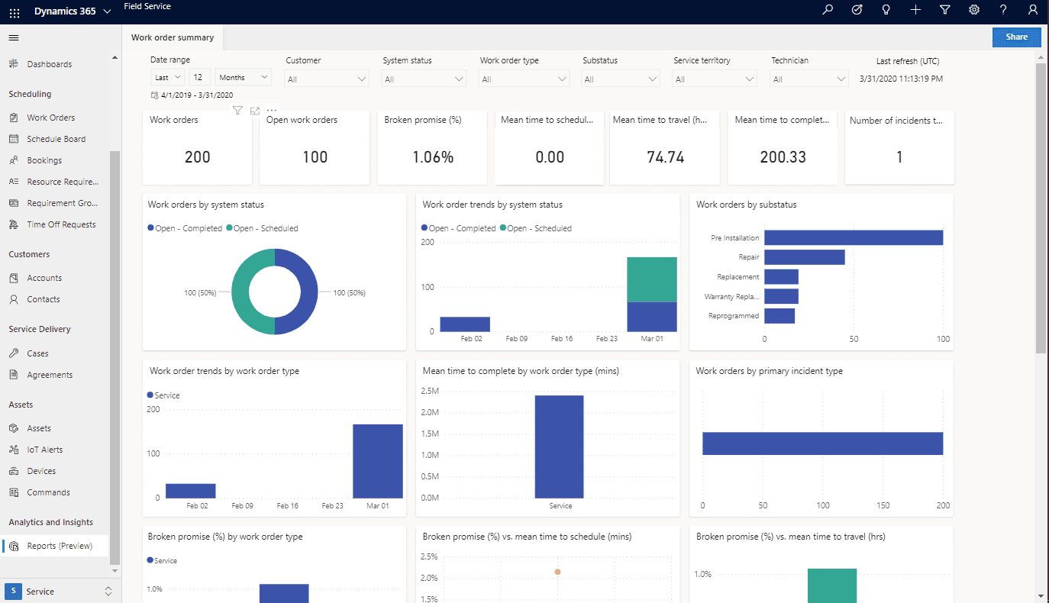Click the Repair bar in substatus chart
Viewport: 1049px width, 603px height.
pyautogui.click(x=805, y=257)
